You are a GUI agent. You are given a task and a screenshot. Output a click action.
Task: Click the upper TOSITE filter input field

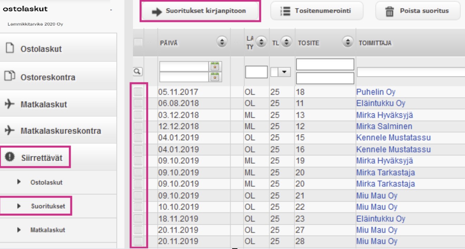[325, 64]
